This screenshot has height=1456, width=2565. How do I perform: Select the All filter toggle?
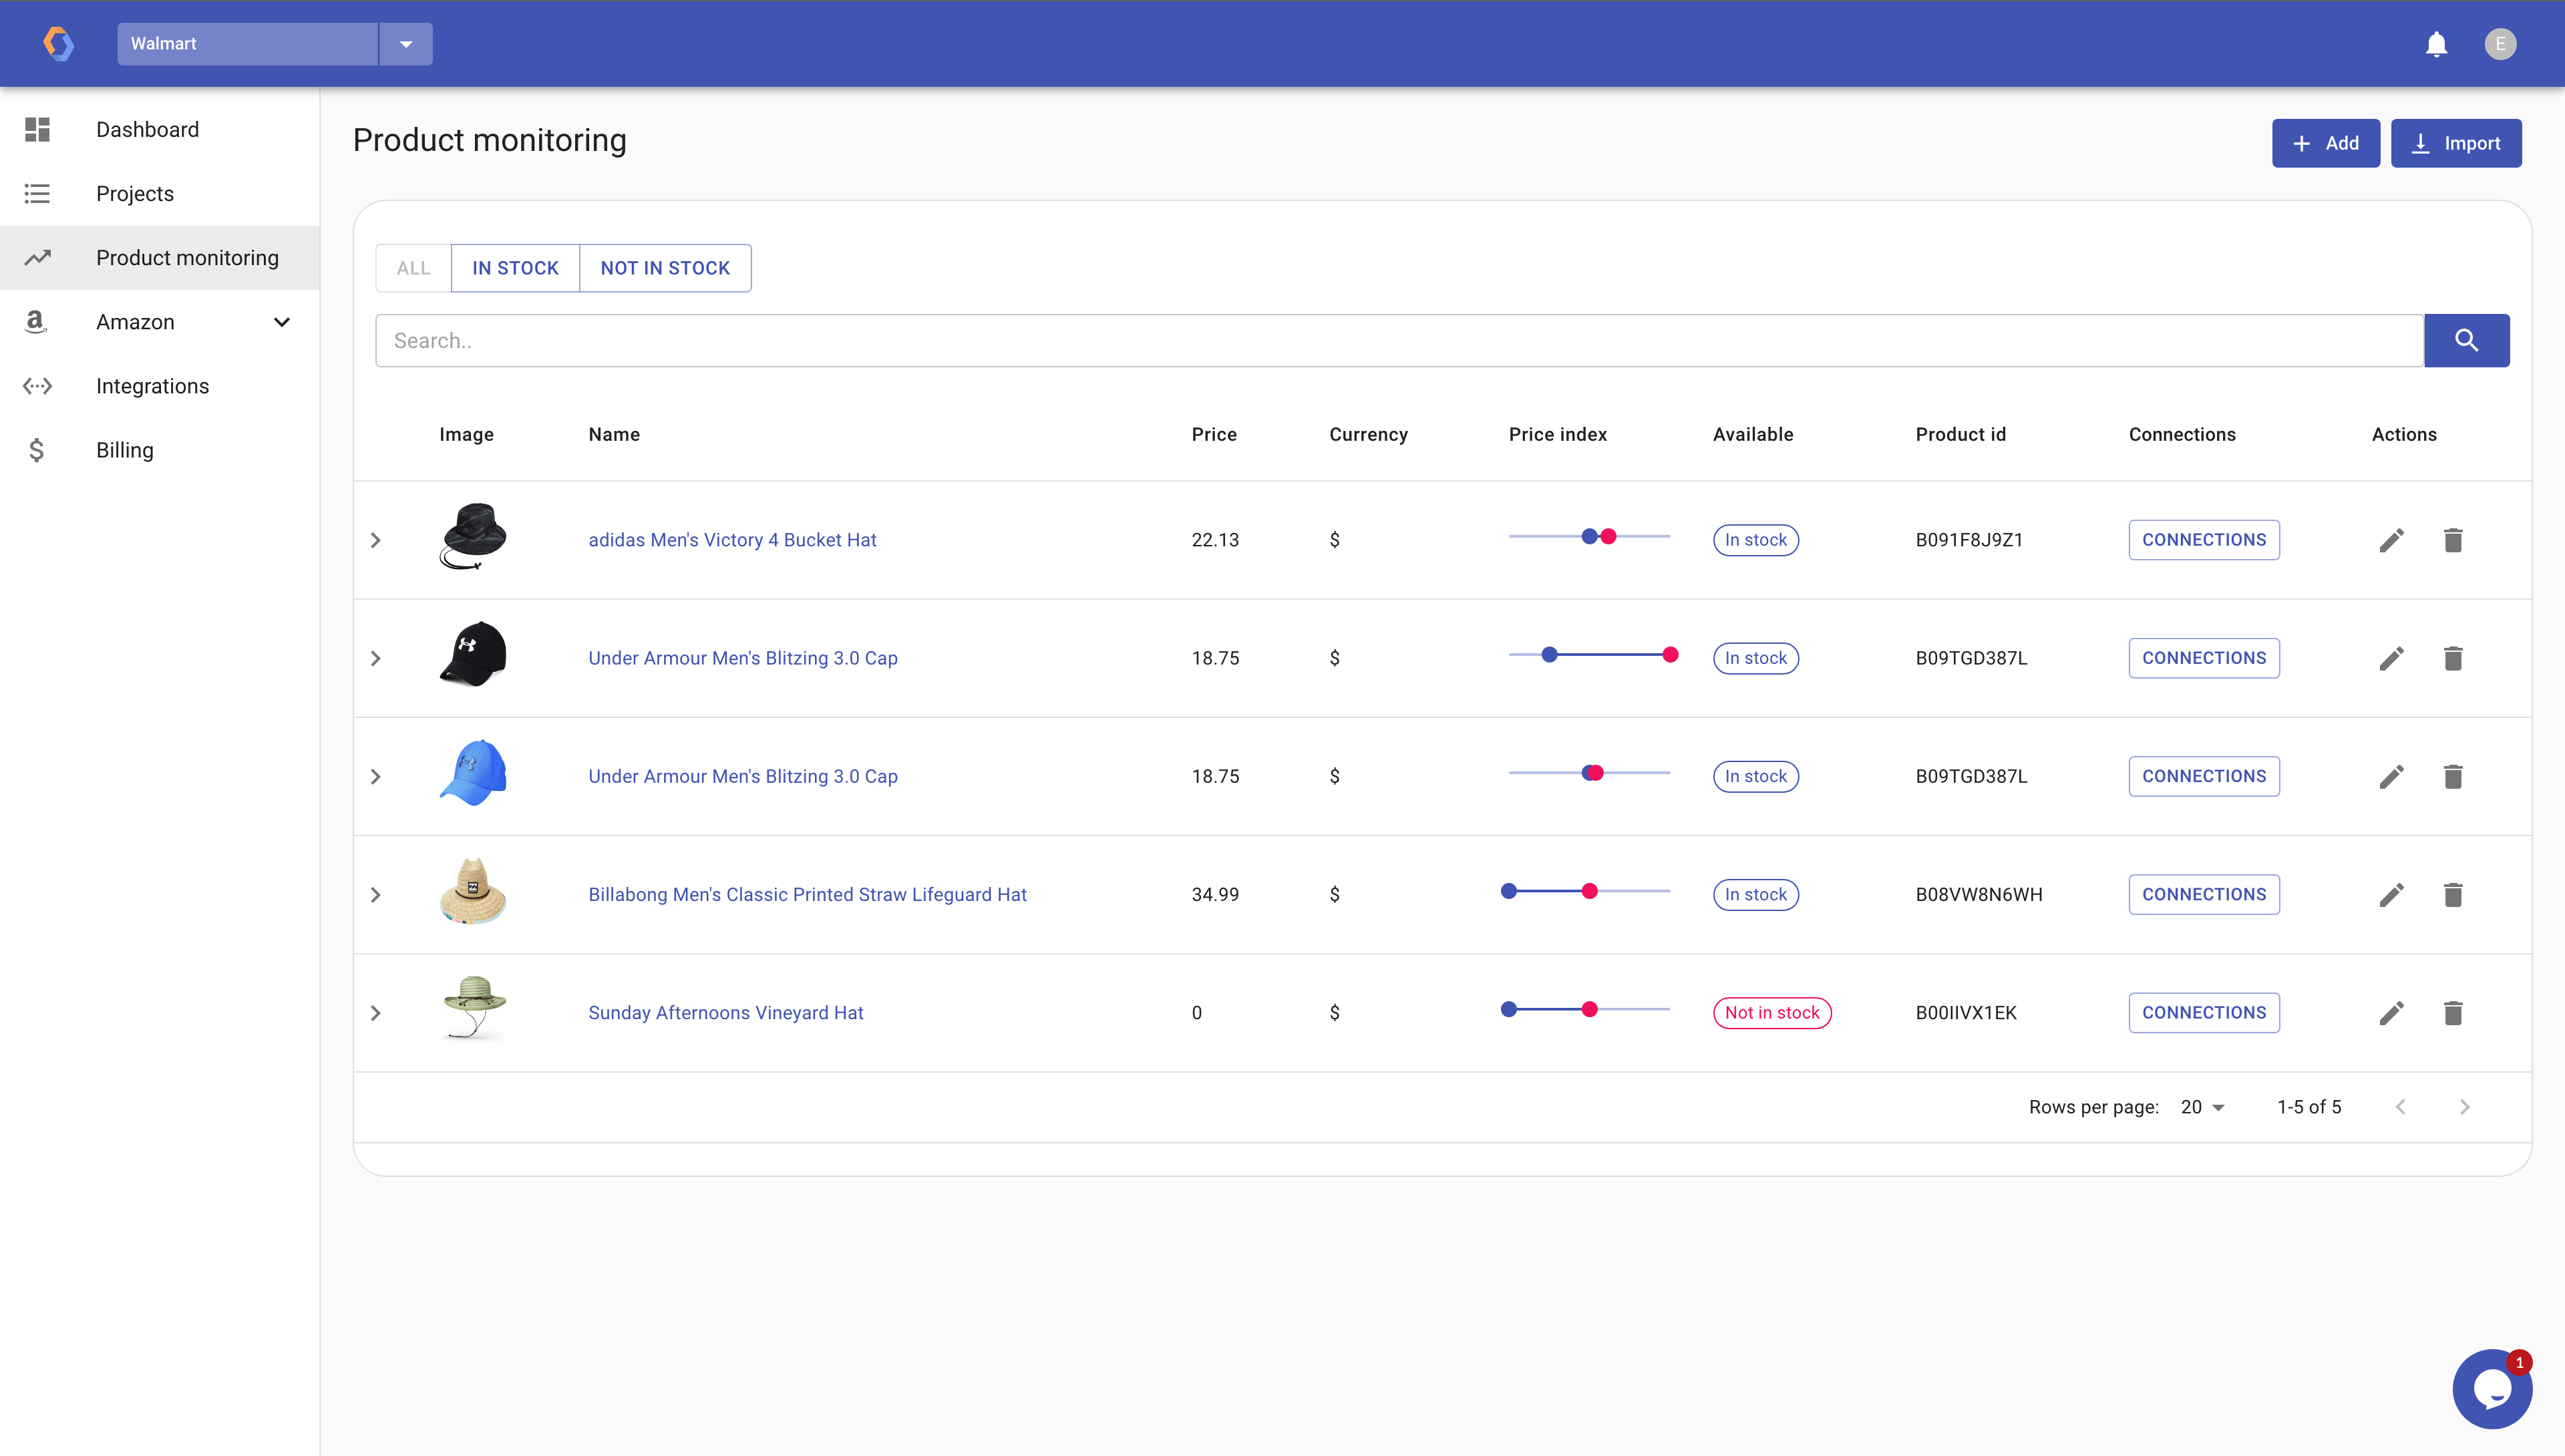[x=413, y=268]
